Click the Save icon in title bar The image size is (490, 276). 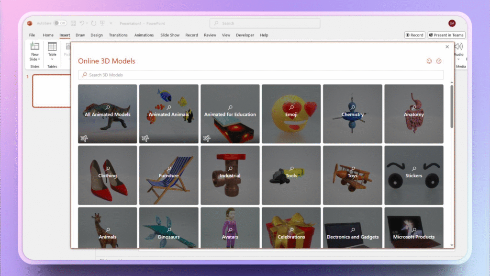point(73,23)
